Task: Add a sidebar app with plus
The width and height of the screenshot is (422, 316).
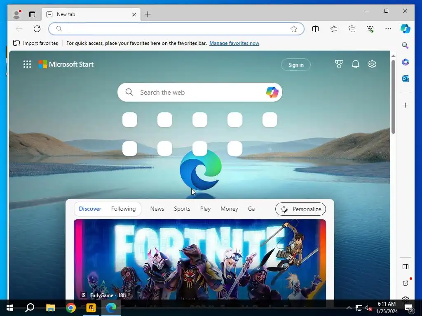Action: [406, 105]
